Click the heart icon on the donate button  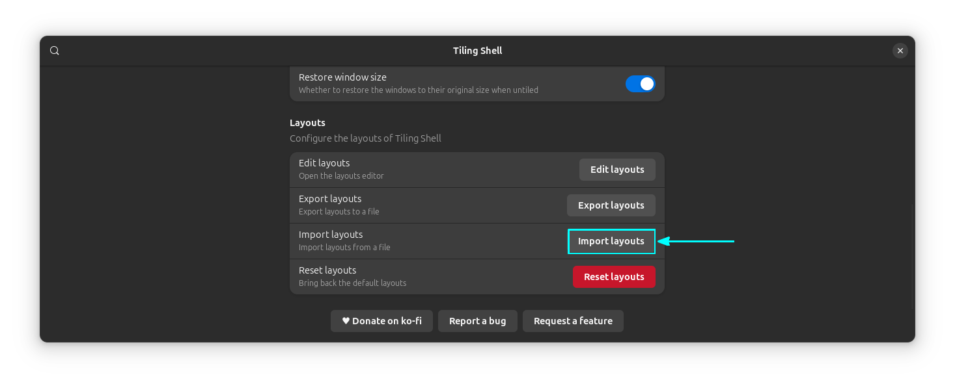tap(344, 320)
